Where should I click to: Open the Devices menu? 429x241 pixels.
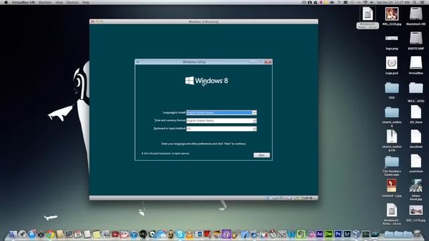[72, 2]
